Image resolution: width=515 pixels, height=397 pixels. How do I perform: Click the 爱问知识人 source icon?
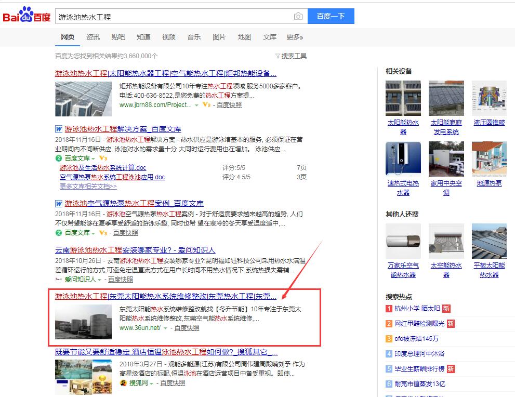click(58, 280)
